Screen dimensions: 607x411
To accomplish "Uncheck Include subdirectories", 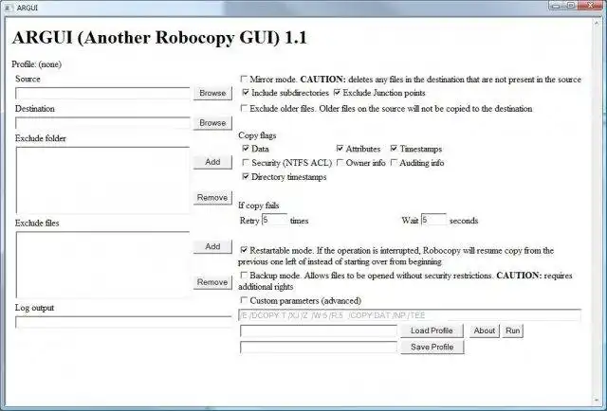I will pyautogui.click(x=246, y=93).
